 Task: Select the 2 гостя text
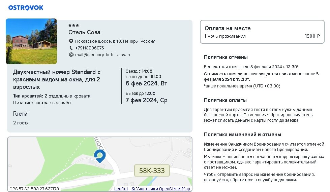(21, 123)
